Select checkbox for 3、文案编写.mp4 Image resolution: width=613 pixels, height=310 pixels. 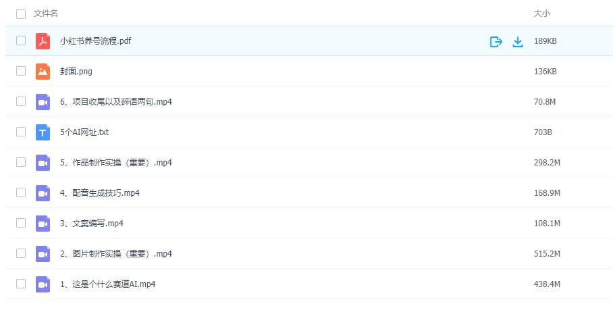click(x=21, y=223)
